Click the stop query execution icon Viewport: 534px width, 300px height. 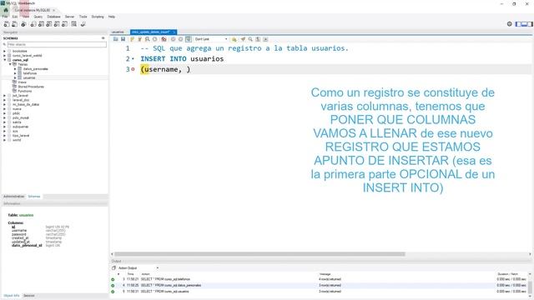155,39
